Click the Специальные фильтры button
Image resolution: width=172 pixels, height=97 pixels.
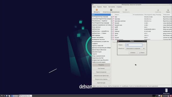point(101,76)
